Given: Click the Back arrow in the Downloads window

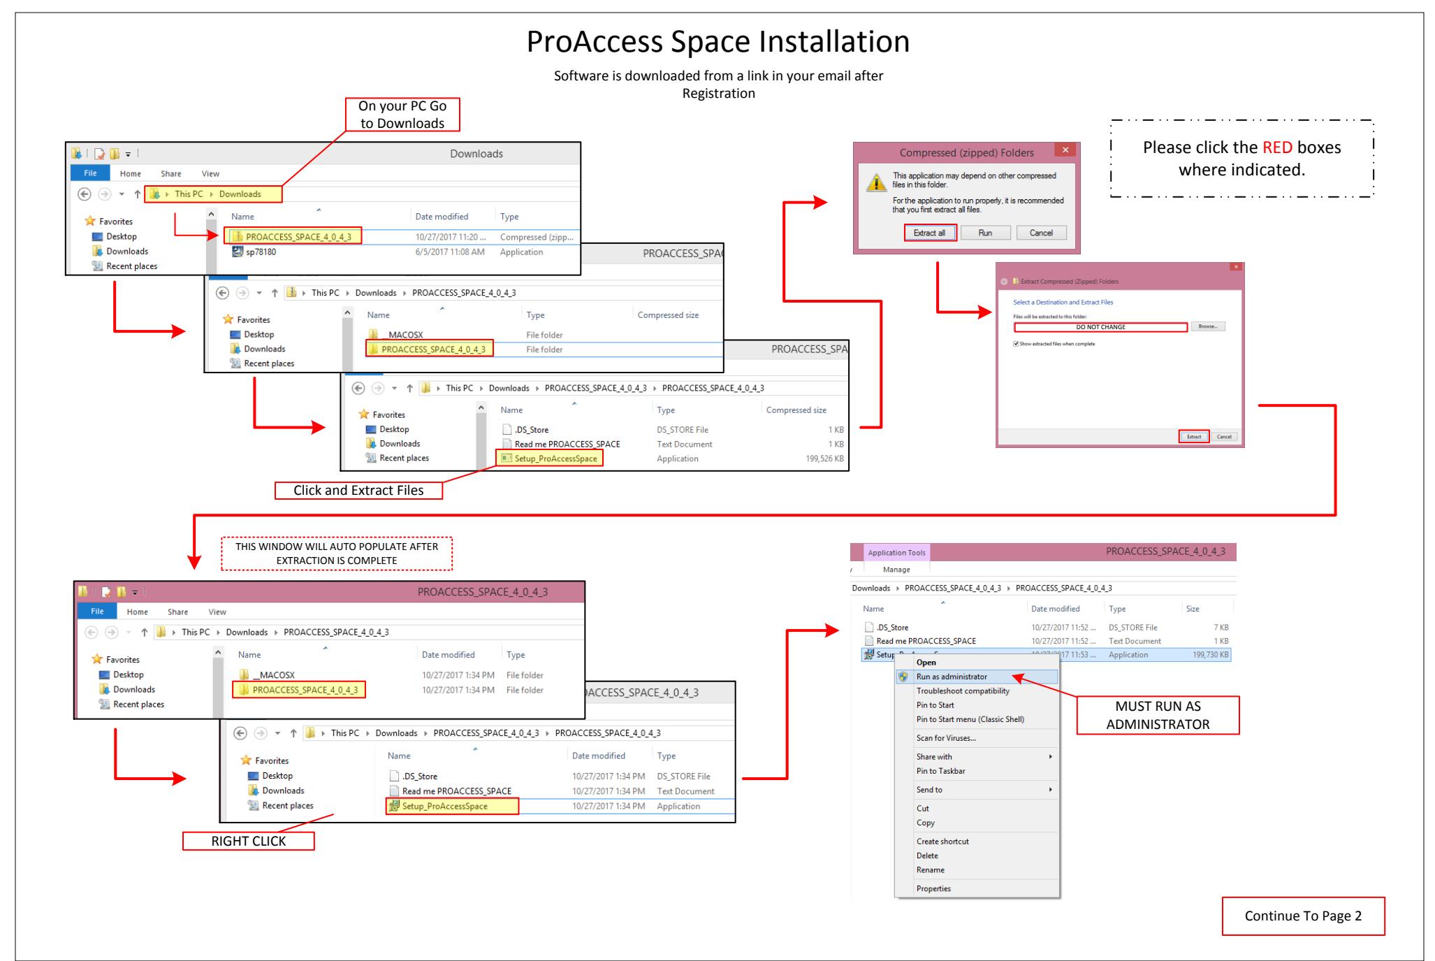Looking at the screenshot, I should click(x=85, y=194).
